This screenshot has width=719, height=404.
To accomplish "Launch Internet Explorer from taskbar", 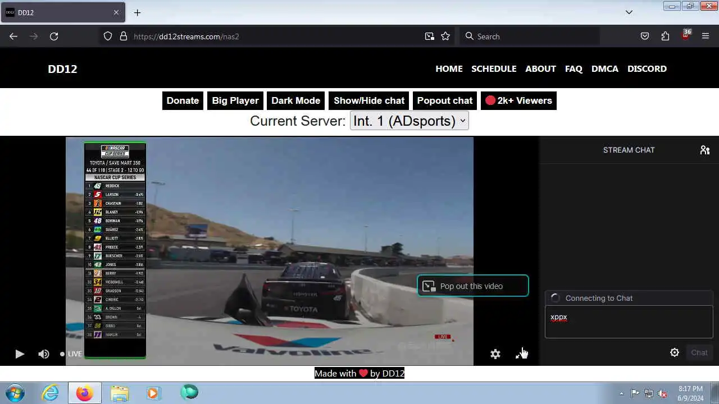I will [51, 393].
